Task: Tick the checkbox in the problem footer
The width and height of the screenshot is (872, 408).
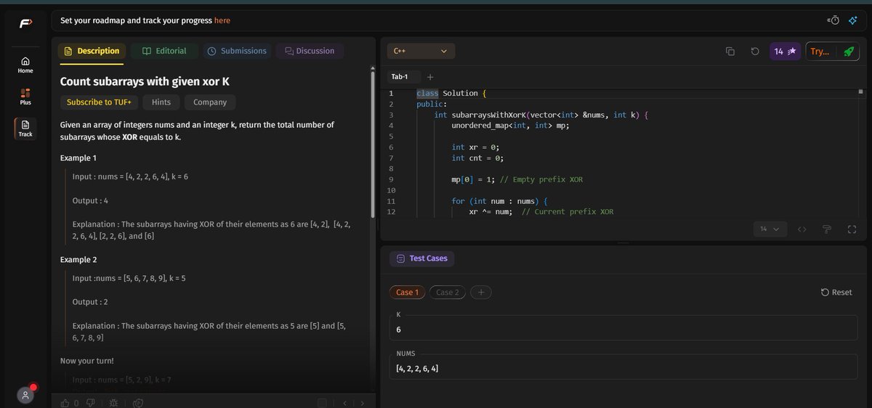Action: [322, 403]
